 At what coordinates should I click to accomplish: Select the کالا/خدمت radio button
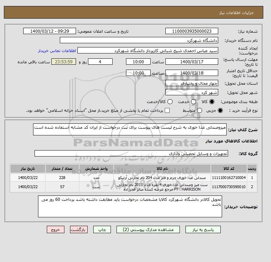pyautogui.click(x=170, y=102)
